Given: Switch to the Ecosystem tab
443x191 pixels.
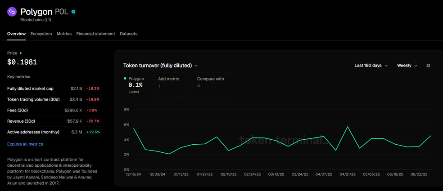Looking at the screenshot, I should [41, 34].
